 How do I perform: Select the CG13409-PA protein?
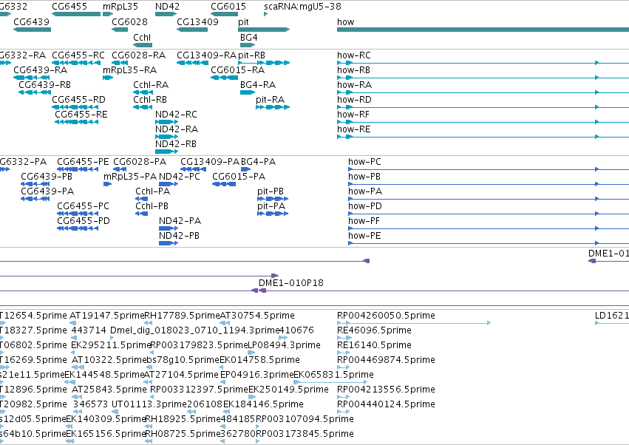[x=194, y=169]
